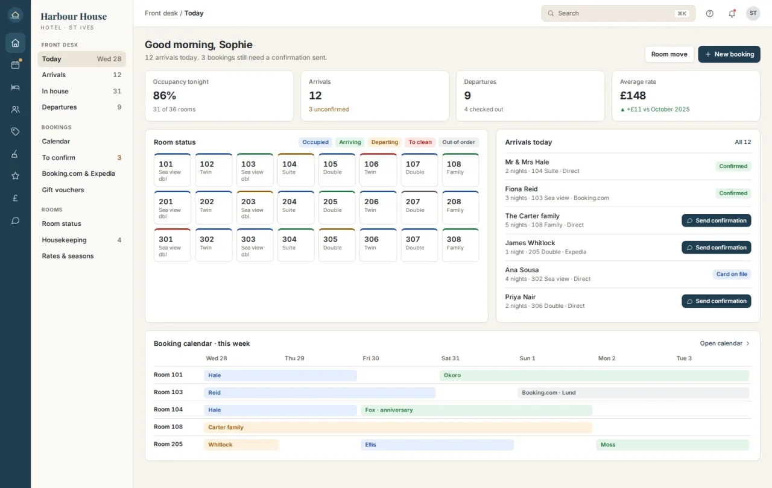Select the star icon in the navigation rail
772x488 pixels.
click(15, 176)
